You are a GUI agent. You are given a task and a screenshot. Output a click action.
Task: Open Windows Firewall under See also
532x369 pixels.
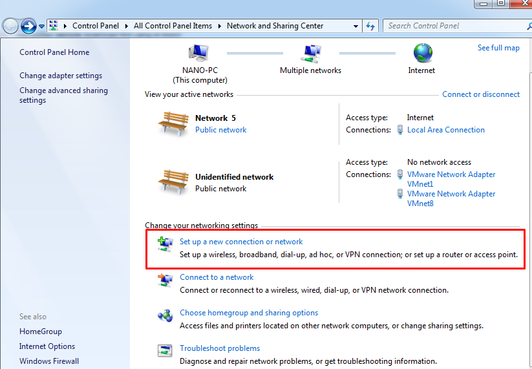tap(49, 361)
